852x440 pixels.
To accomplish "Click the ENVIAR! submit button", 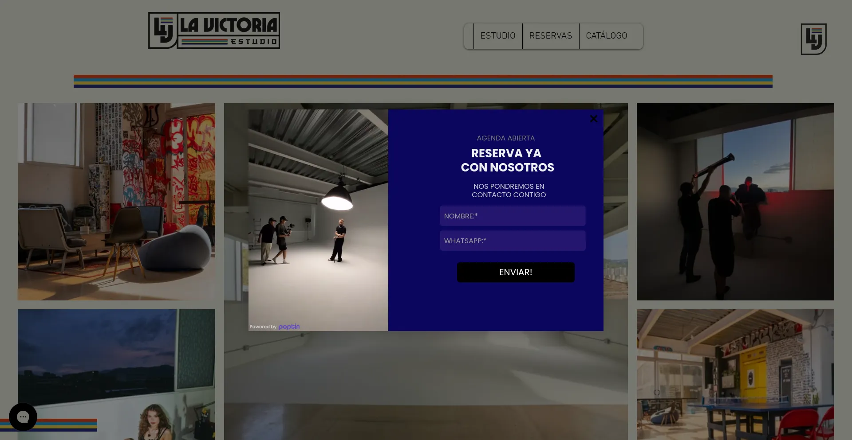I will click(515, 272).
